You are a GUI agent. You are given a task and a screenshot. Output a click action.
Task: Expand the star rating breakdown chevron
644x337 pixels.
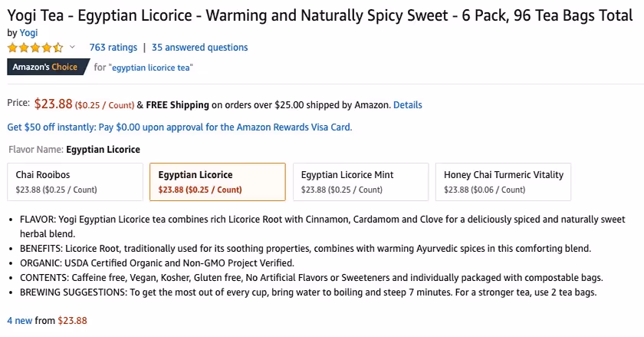(73, 48)
